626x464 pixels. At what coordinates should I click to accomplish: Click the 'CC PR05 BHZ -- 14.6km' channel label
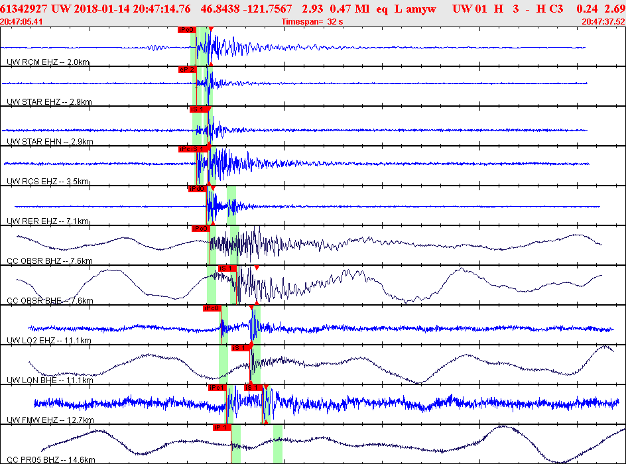(x=51, y=460)
